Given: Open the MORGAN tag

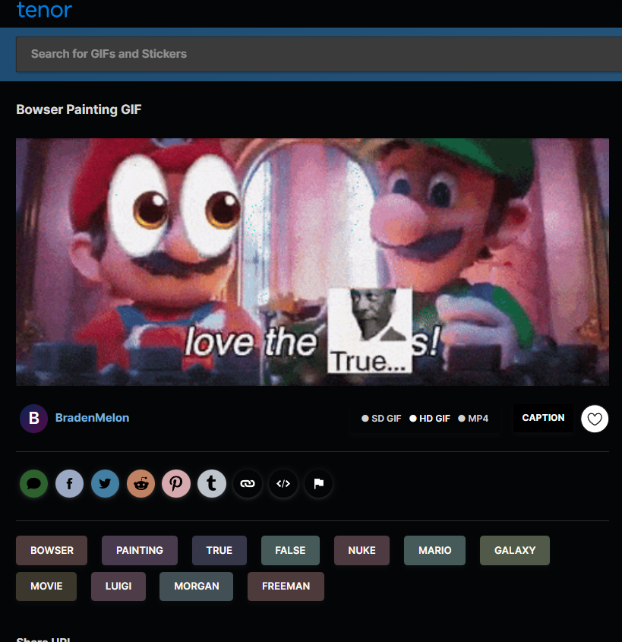Looking at the screenshot, I should (x=197, y=587).
